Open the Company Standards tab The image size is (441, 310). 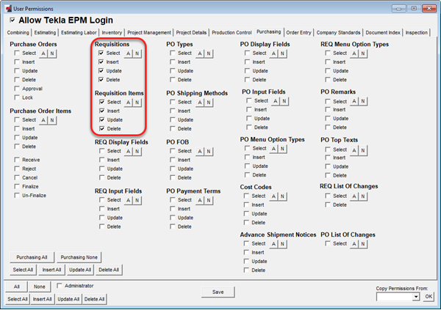338,32
